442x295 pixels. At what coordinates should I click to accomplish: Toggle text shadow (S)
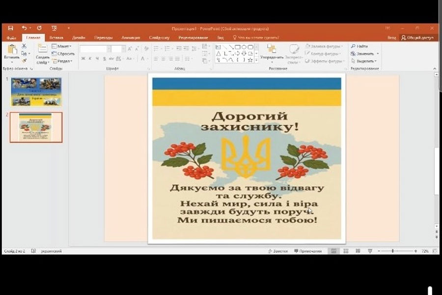[104, 59]
